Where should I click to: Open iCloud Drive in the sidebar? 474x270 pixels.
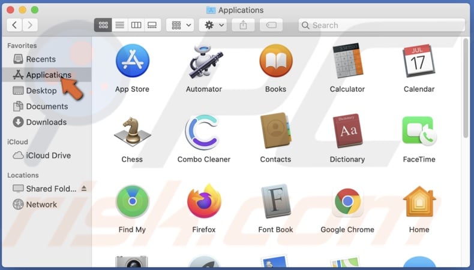coord(48,156)
